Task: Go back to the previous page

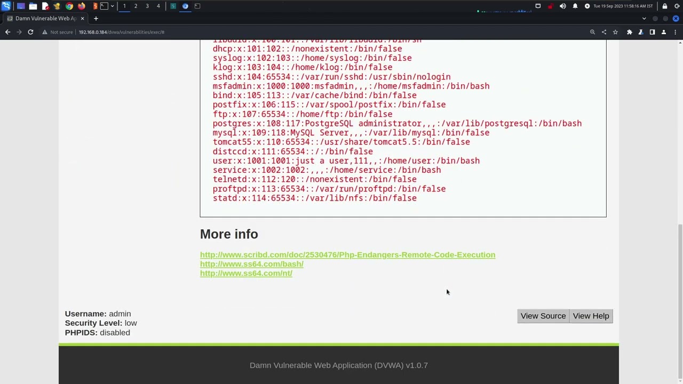Action: (x=7, y=32)
